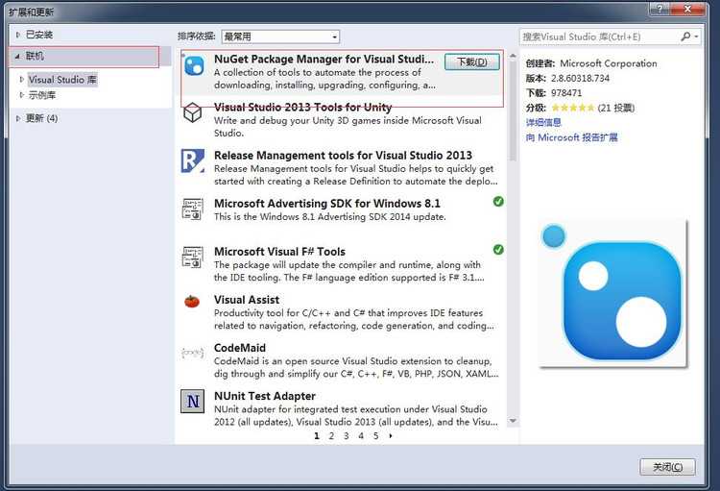
Task: Collapse the 联机 category
Action: [x=18, y=56]
